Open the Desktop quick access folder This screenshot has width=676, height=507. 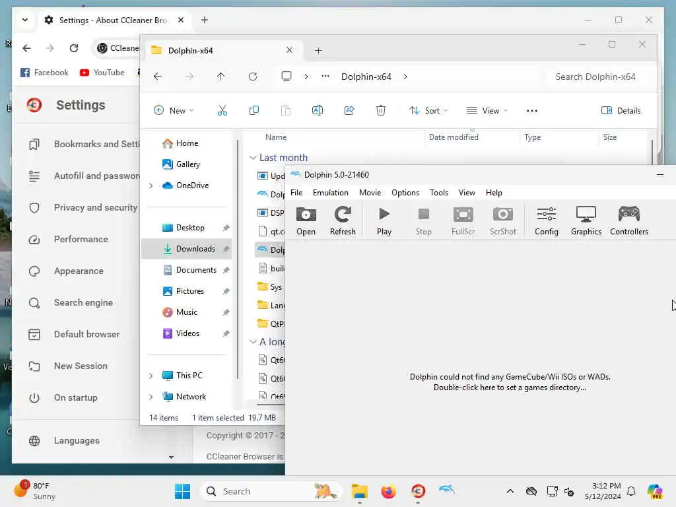click(187, 228)
